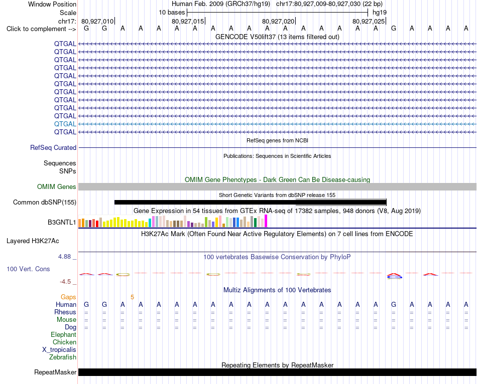Viewport: 477px width, 384px height.
Task: Click the Sequences track label
Action: (x=60, y=163)
